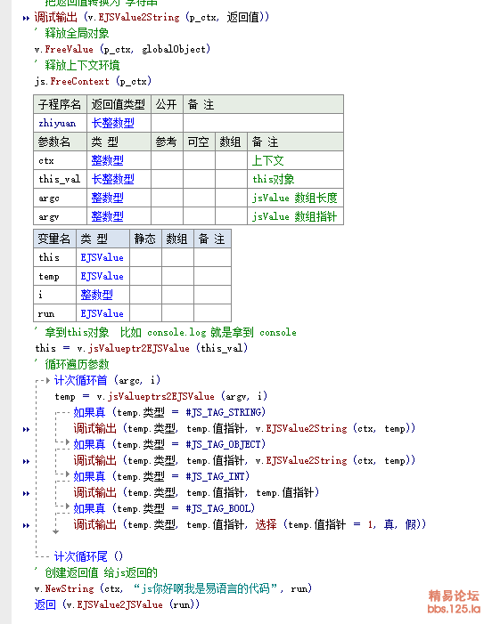Click the debug marker beside 调试输出 (v.EJSValue2String (p_ctx, 返回值))
Screen dimensions: 492x624
26,19
